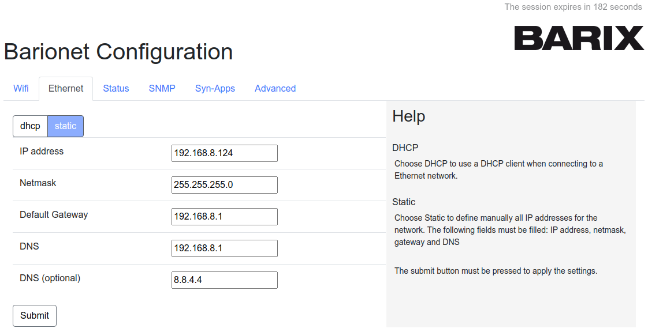Select the DNS (optional) field
This screenshot has height=336, width=648.
pos(224,280)
